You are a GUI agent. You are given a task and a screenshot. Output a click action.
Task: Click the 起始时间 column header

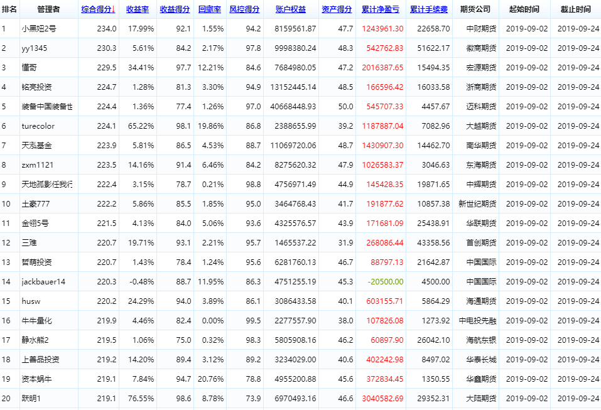(524, 9)
